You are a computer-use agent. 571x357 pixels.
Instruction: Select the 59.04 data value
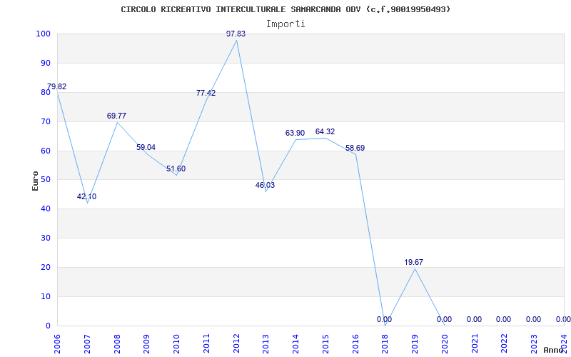coord(146,147)
